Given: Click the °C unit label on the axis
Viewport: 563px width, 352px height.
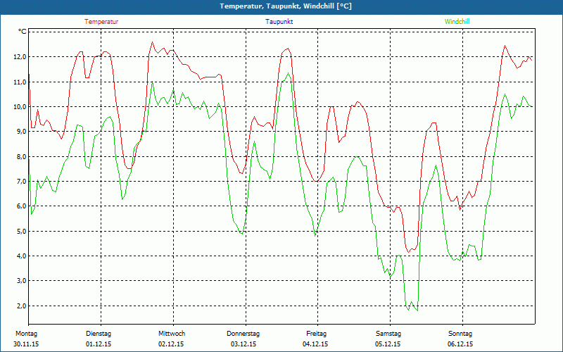Looking at the screenshot, I should (x=23, y=32).
